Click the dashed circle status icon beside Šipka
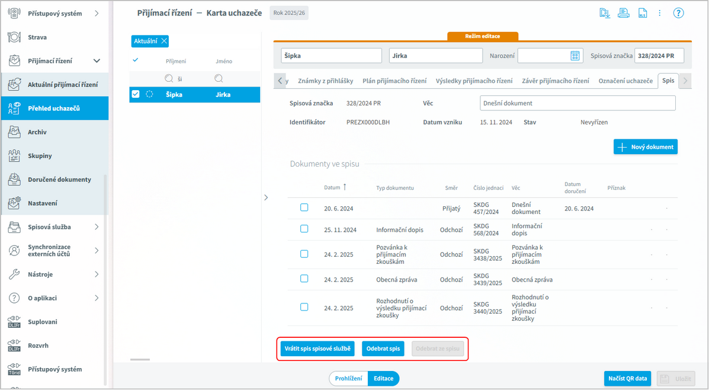This screenshot has height=390, width=709. coord(149,94)
